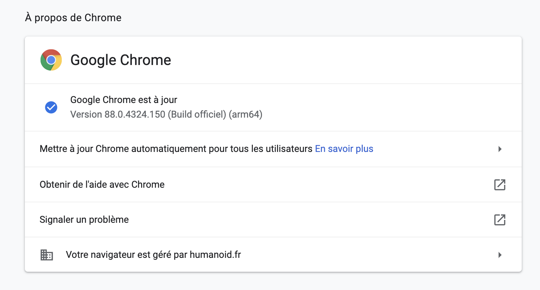
Task: Click the blue up-to-date checkmark icon
Action: [x=51, y=107]
